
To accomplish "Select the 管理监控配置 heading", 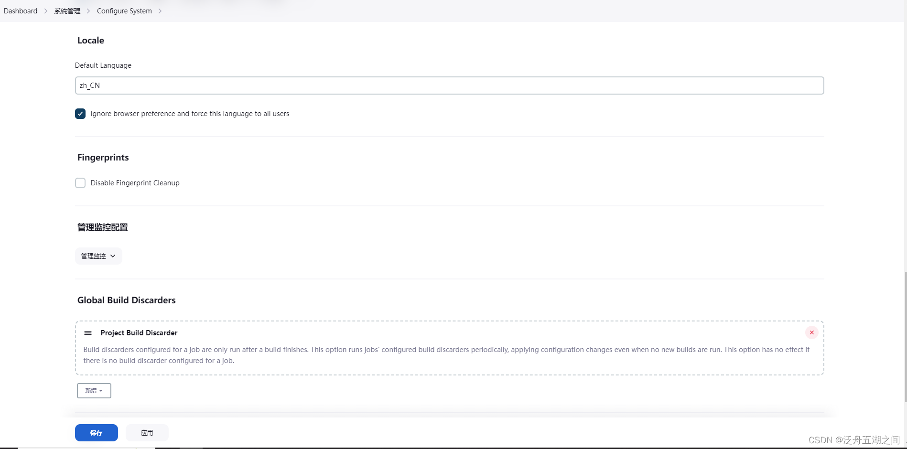I will tap(103, 227).
